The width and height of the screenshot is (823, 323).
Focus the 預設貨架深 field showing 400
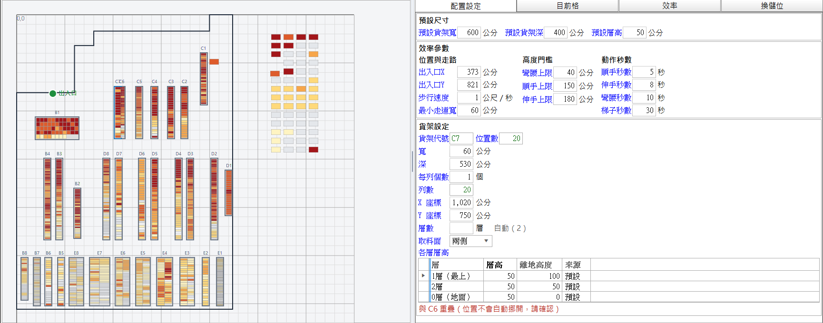coord(555,32)
